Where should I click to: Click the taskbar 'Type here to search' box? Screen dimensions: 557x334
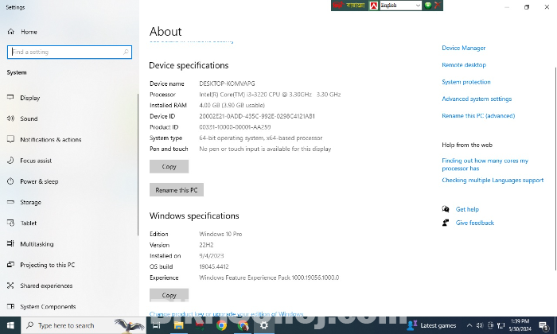[x=83, y=325]
